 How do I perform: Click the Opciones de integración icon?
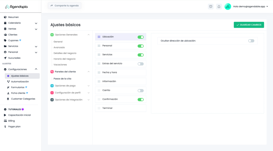(x=52, y=100)
